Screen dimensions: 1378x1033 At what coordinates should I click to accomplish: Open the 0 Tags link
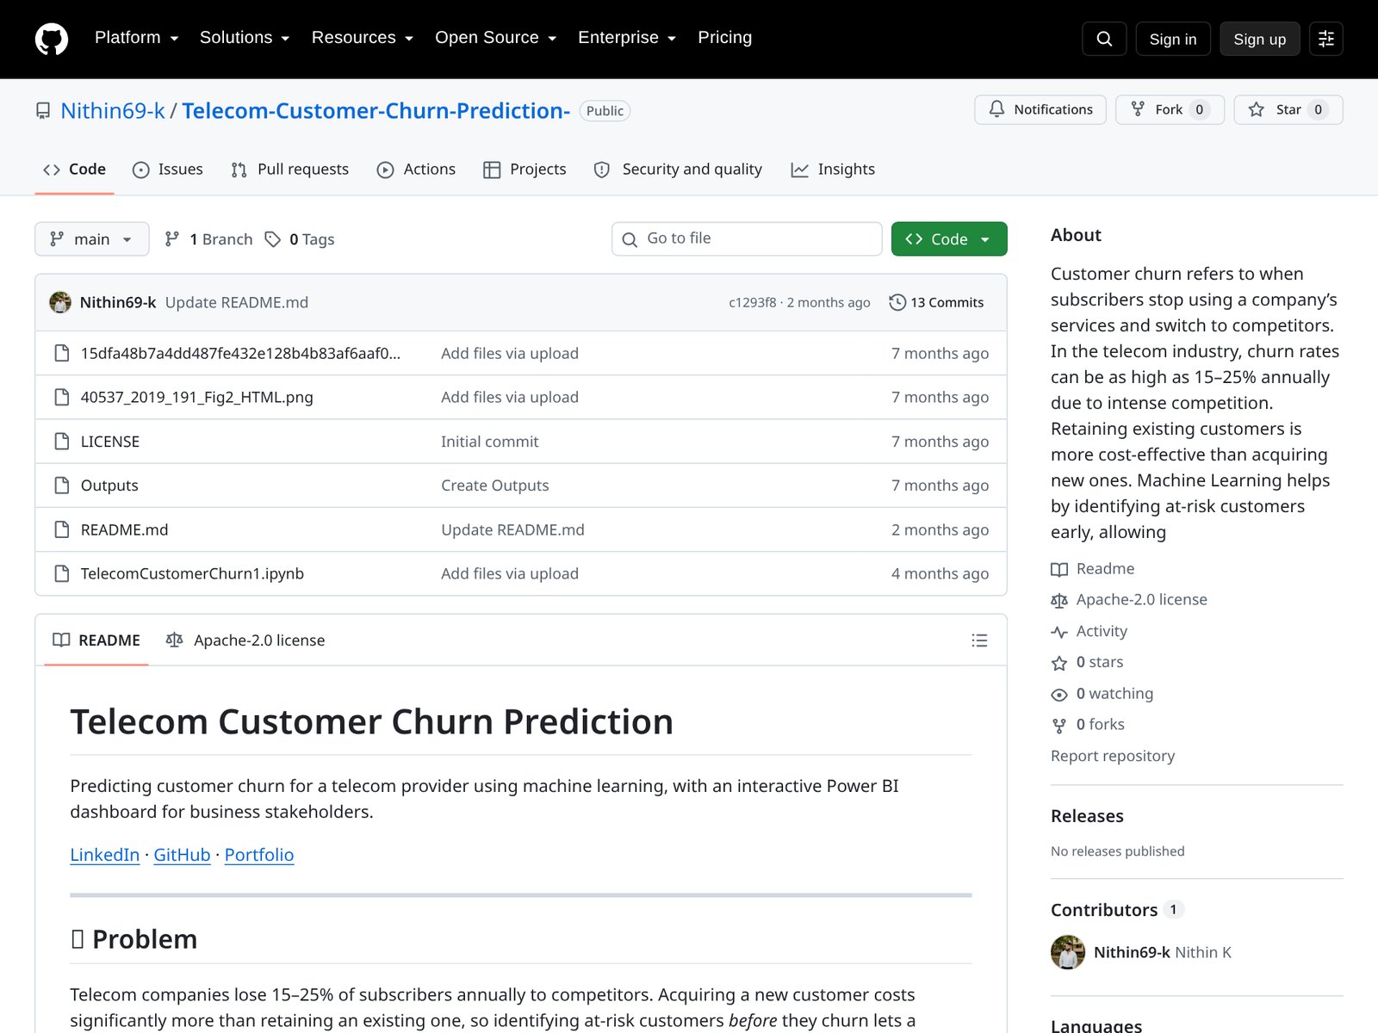point(300,239)
